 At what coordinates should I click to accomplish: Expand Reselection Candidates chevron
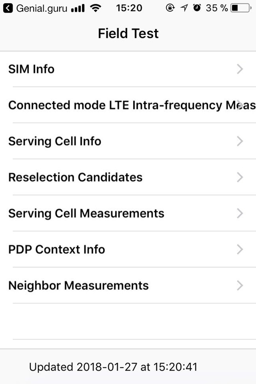coord(240,177)
